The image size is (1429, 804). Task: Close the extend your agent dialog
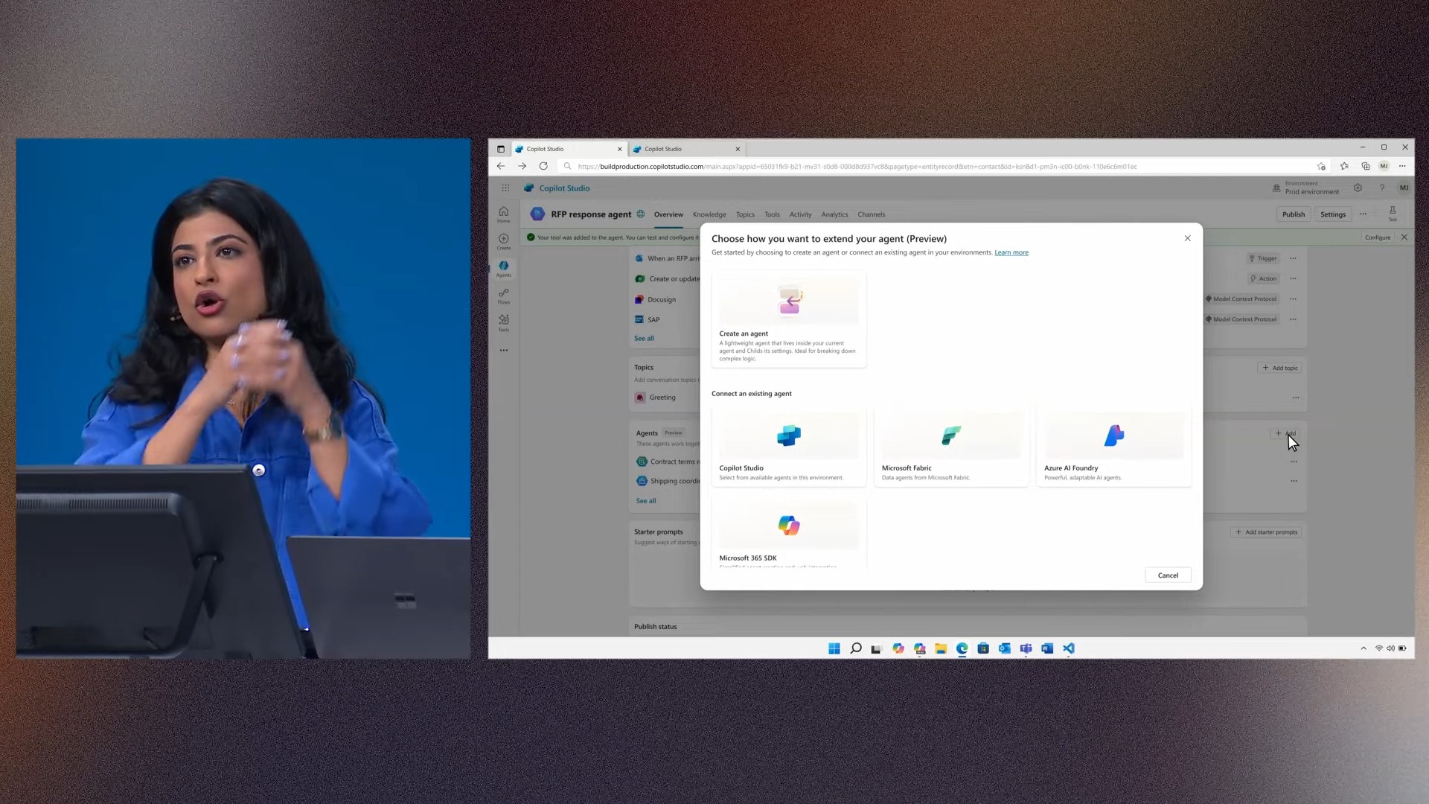tap(1187, 238)
